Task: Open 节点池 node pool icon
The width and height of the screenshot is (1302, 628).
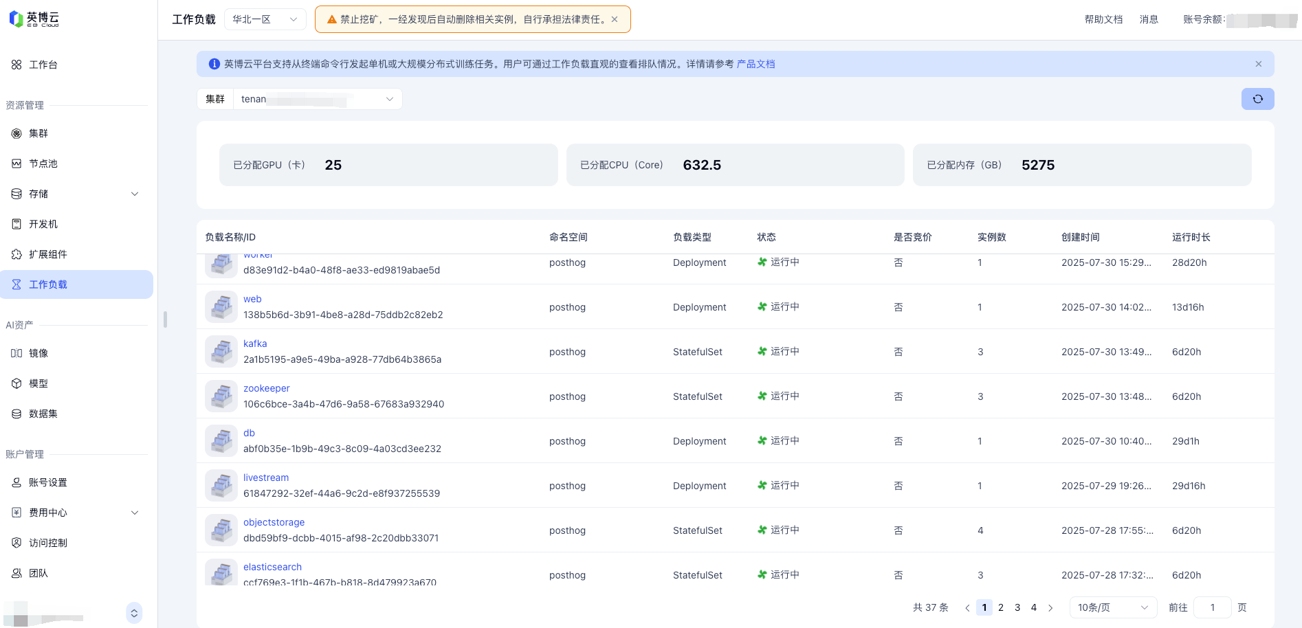Action: click(16, 164)
